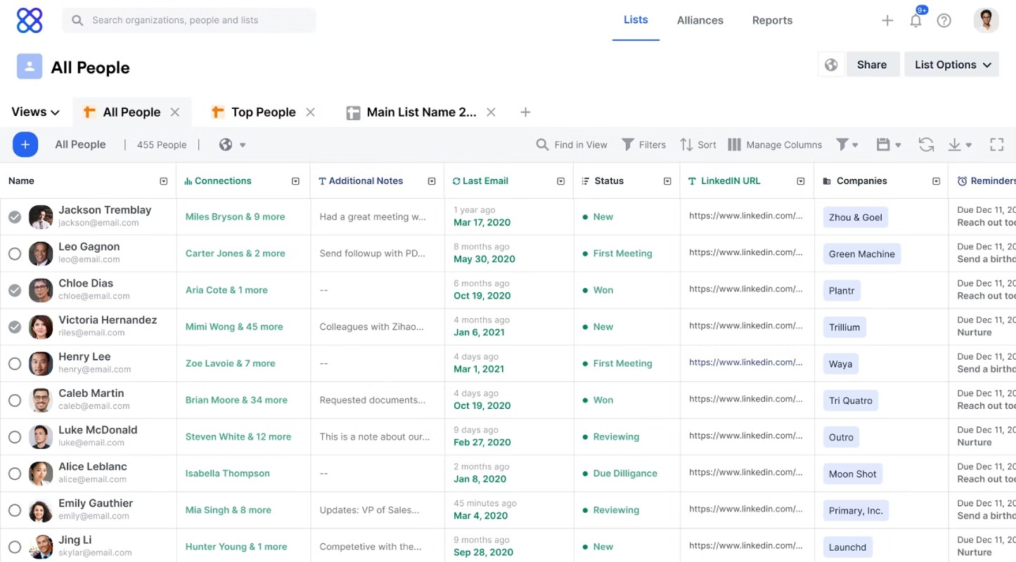Open the Additional Notes column menu arrow

(432, 181)
